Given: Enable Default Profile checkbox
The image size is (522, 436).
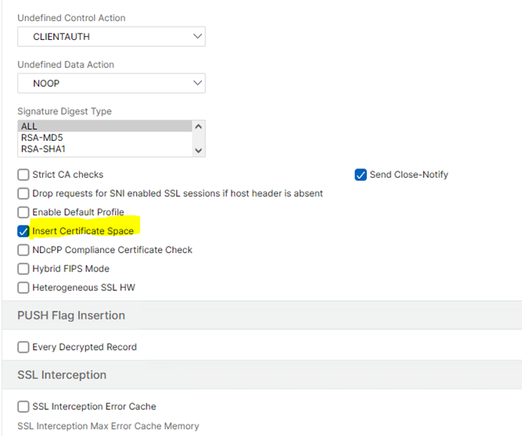Looking at the screenshot, I should point(23,212).
